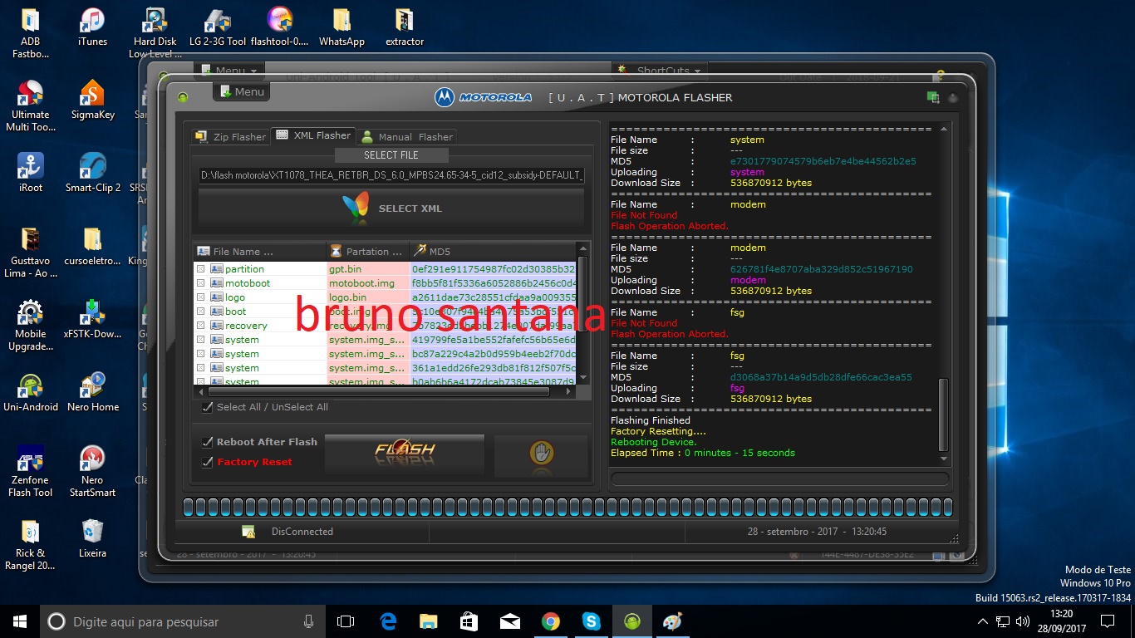Click the FLASH button

404,454
